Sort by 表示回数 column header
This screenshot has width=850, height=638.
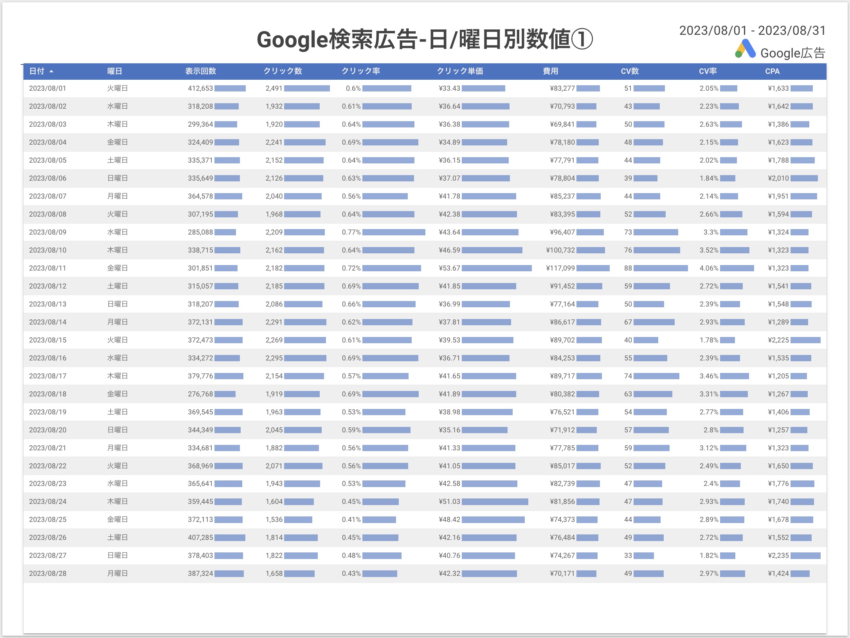click(x=201, y=71)
